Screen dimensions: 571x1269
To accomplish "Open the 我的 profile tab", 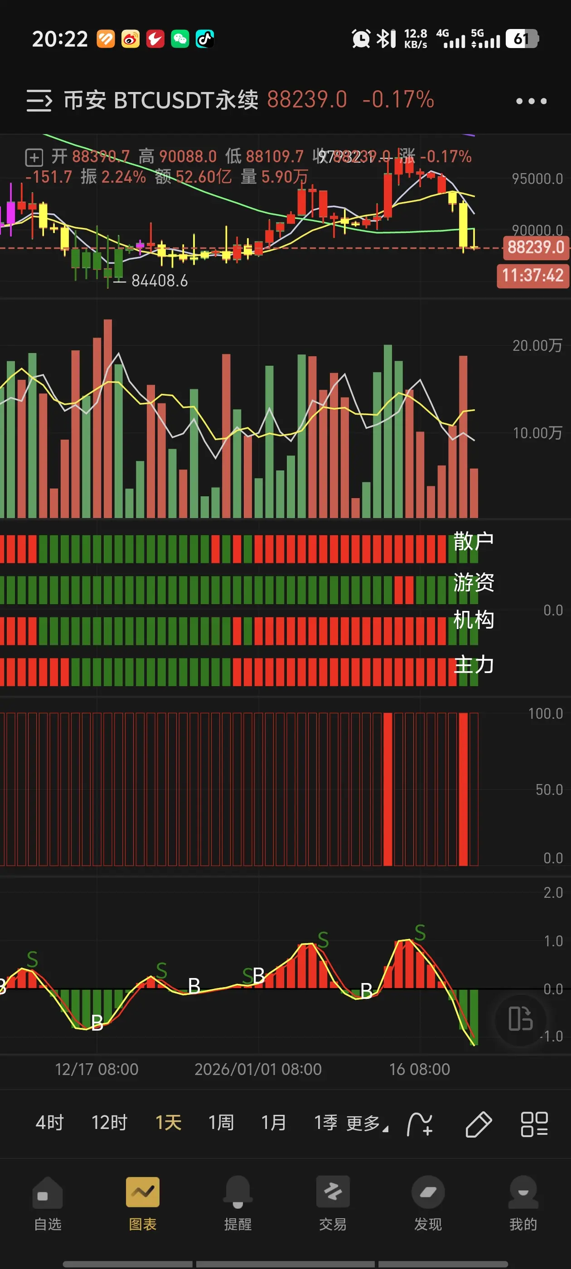I will (523, 1202).
